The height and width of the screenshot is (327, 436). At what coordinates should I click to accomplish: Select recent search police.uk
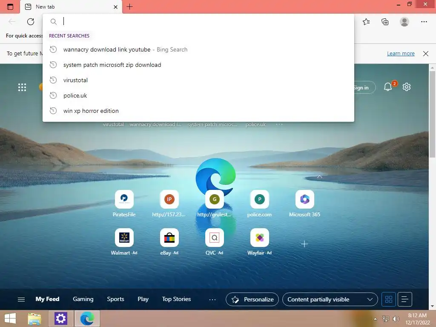[198, 95]
